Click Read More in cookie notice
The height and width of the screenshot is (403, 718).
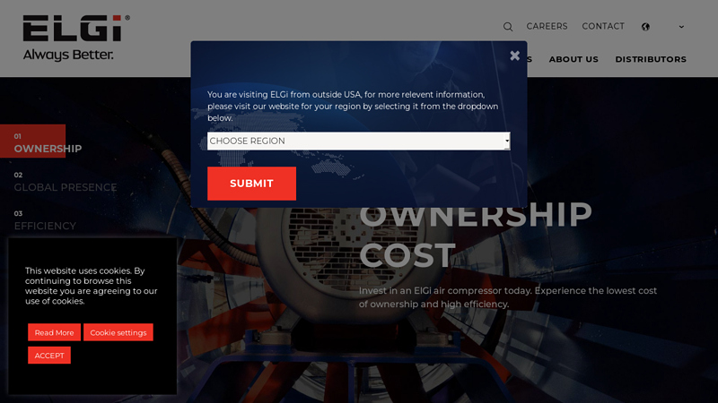click(x=54, y=332)
